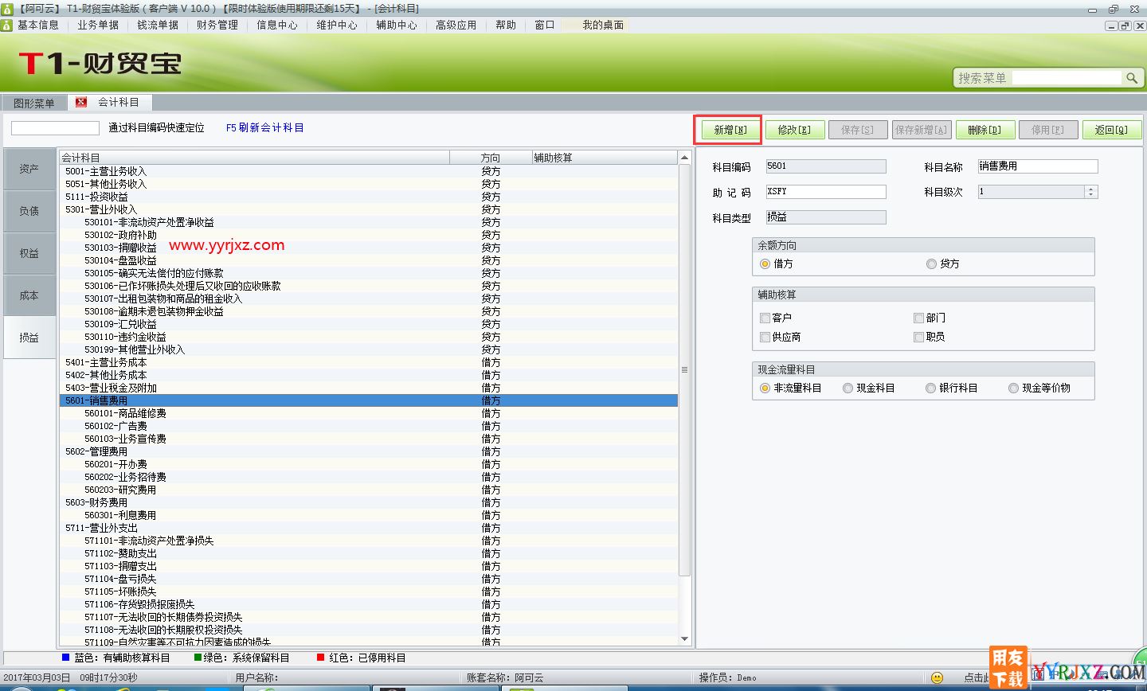Select 530109-汇兑收益 row

click(x=369, y=324)
